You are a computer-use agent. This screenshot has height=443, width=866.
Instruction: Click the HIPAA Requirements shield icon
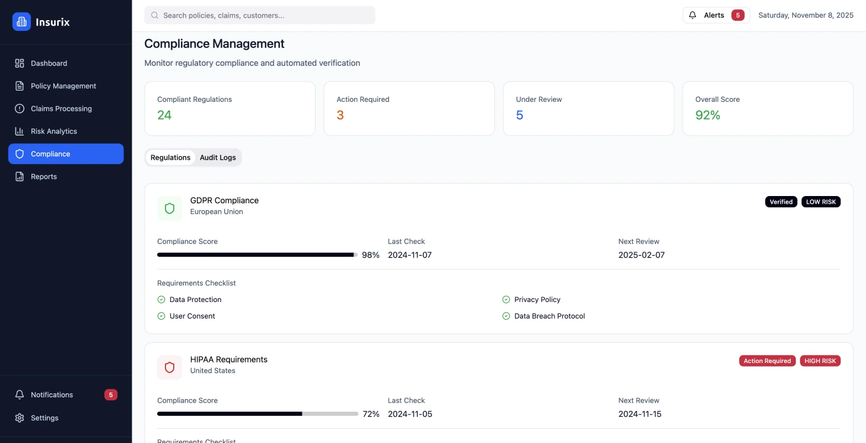click(x=170, y=367)
